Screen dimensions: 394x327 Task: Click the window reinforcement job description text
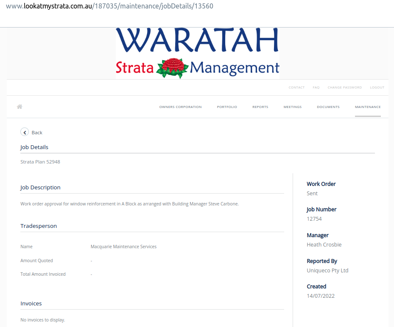(x=129, y=204)
